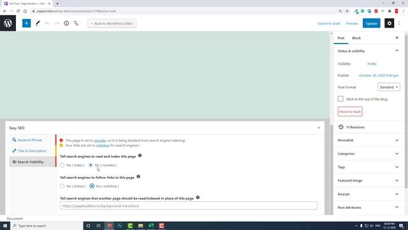Click help icon for index setting
Image resolution: width=408 pixels, height=230 pixels.
[x=140, y=155]
